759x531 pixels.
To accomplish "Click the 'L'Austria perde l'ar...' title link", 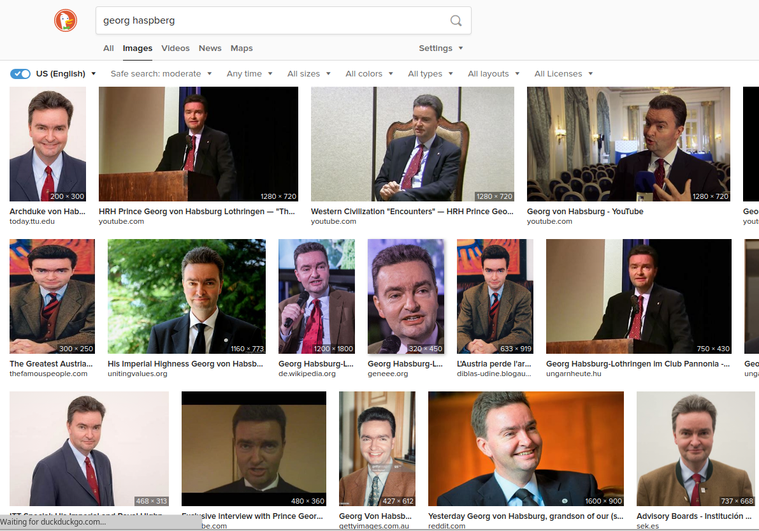I will click(494, 364).
